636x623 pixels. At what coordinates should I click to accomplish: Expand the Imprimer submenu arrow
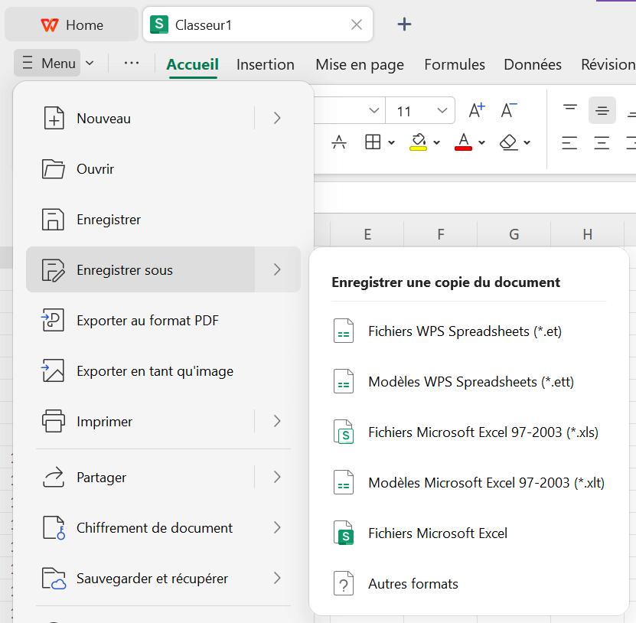(x=277, y=422)
